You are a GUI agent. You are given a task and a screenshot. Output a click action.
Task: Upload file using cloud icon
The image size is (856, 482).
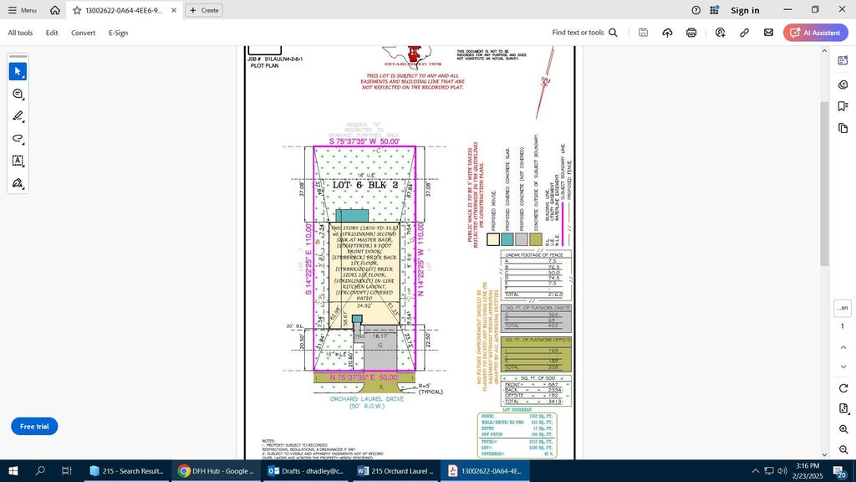pyautogui.click(x=667, y=33)
